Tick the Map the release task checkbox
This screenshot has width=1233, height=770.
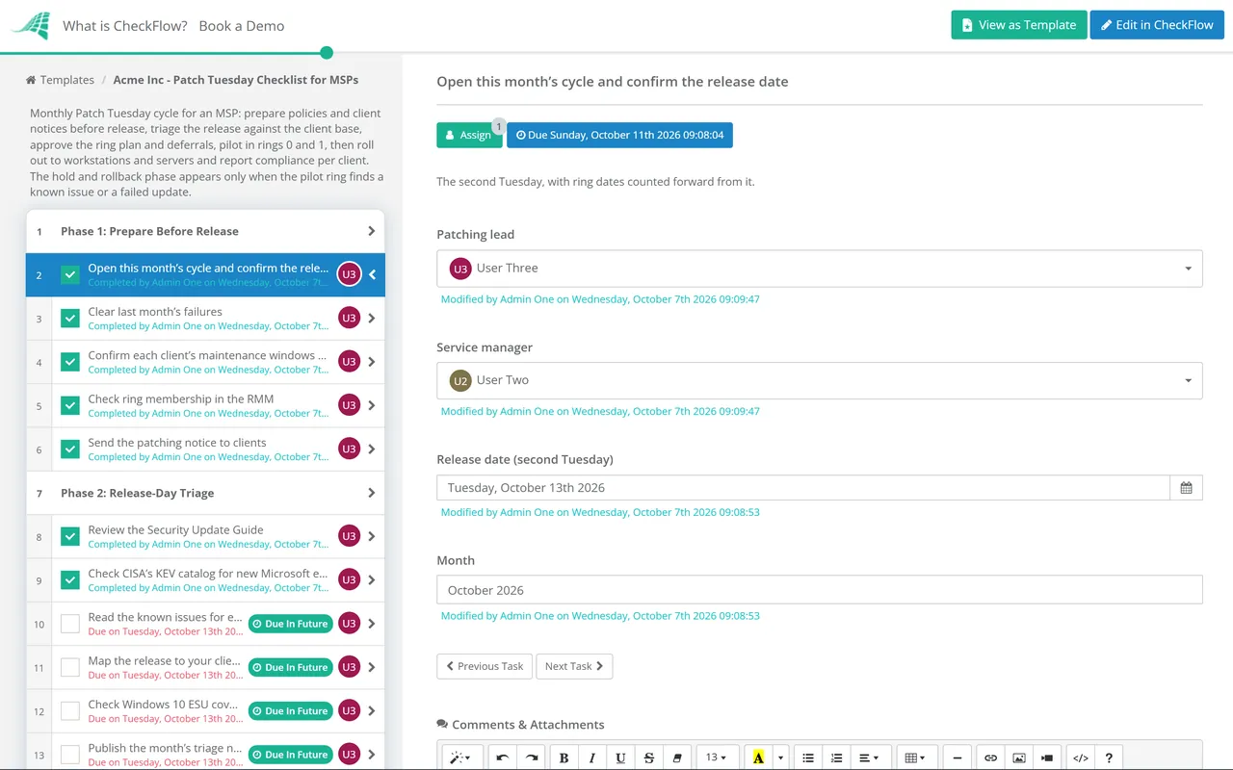click(70, 667)
